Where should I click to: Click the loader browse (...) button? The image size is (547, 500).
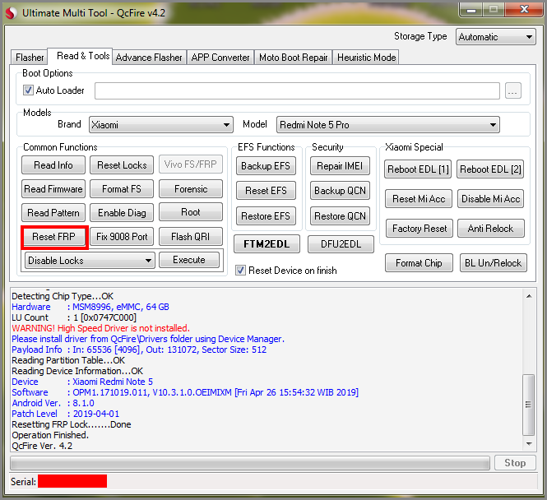click(x=512, y=91)
